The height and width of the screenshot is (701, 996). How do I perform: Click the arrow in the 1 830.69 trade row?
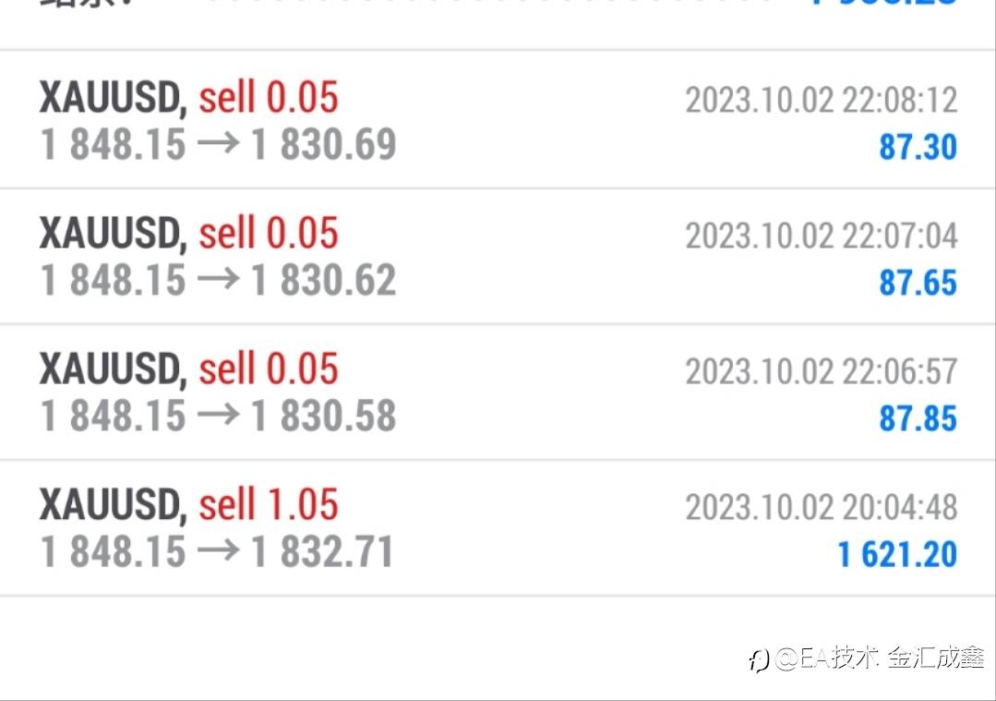(218, 145)
